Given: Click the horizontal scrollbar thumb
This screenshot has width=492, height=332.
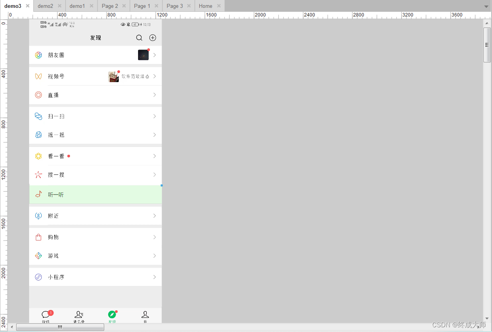Looking at the screenshot, I should pyautogui.click(x=60, y=327).
